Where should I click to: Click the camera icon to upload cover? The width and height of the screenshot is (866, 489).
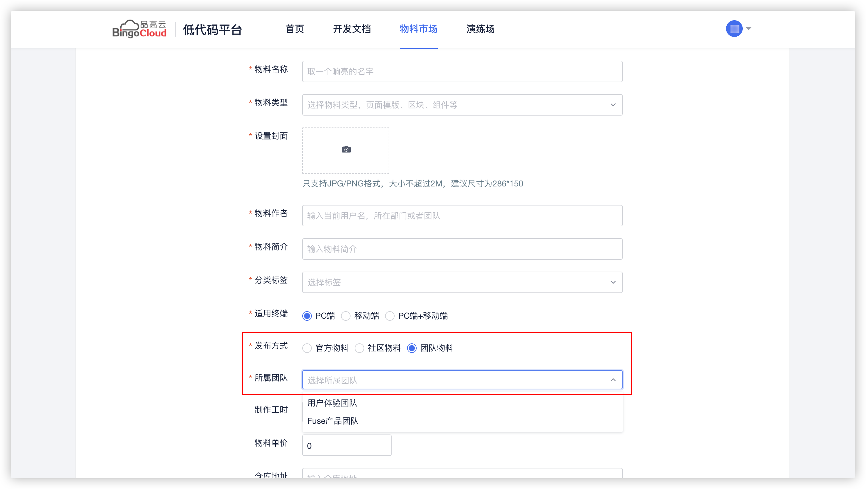[346, 149]
